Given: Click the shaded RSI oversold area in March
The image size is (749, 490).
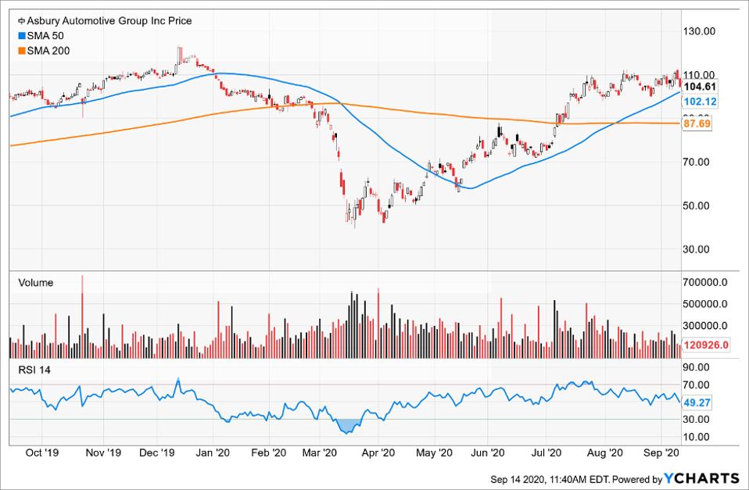Looking at the screenshot, I should tap(349, 425).
